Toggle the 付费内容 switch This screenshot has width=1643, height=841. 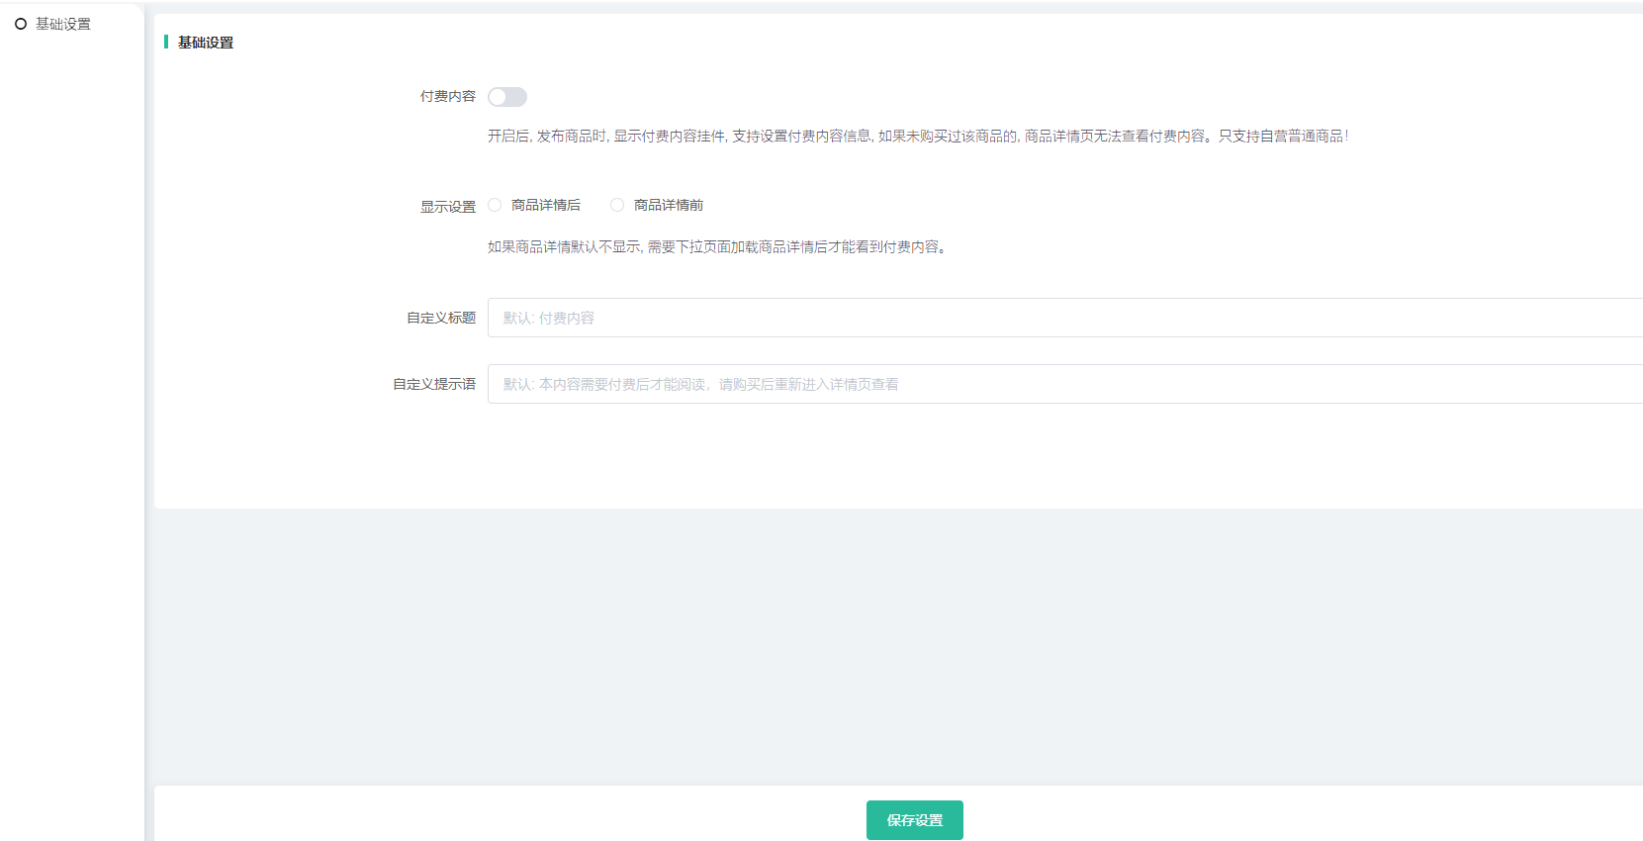point(506,97)
